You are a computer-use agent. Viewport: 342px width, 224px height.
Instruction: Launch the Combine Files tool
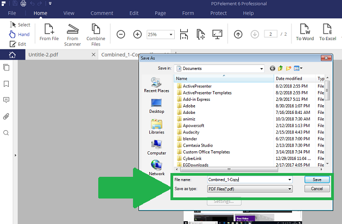(x=96, y=35)
